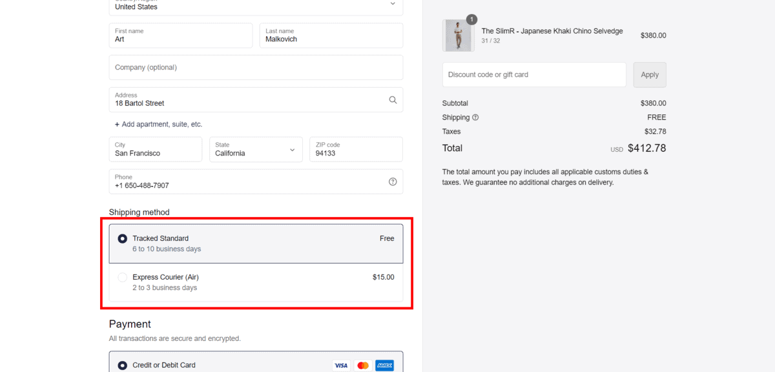Click the First name field
The height and width of the screenshot is (372, 775).
click(180, 36)
